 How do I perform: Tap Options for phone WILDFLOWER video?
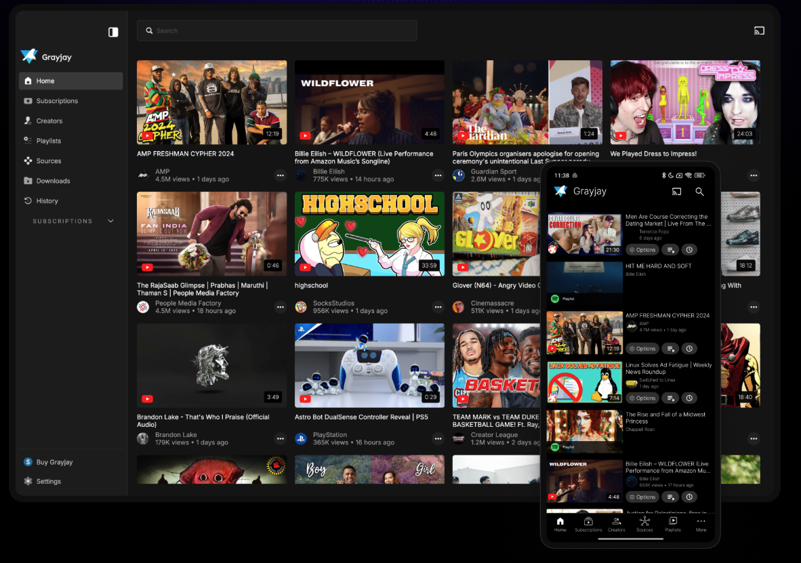coord(642,497)
